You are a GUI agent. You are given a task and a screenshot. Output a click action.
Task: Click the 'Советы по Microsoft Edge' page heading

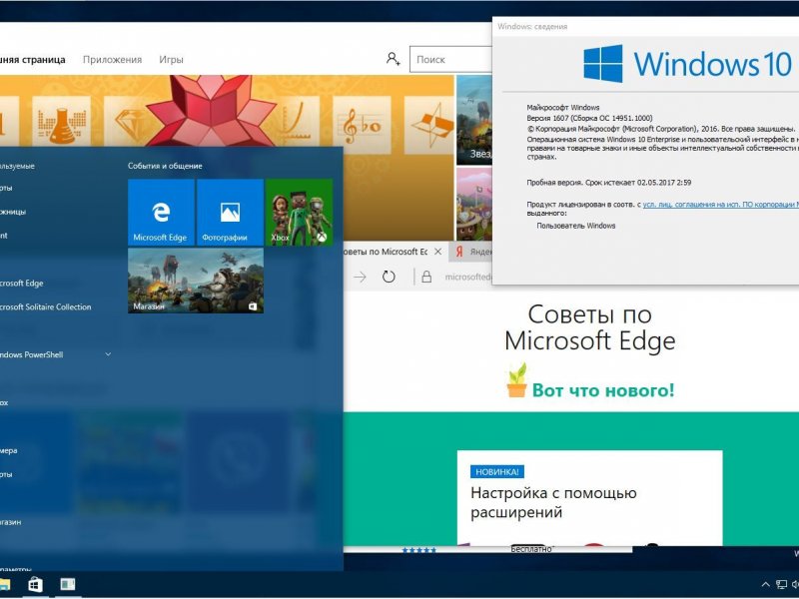coord(589,327)
